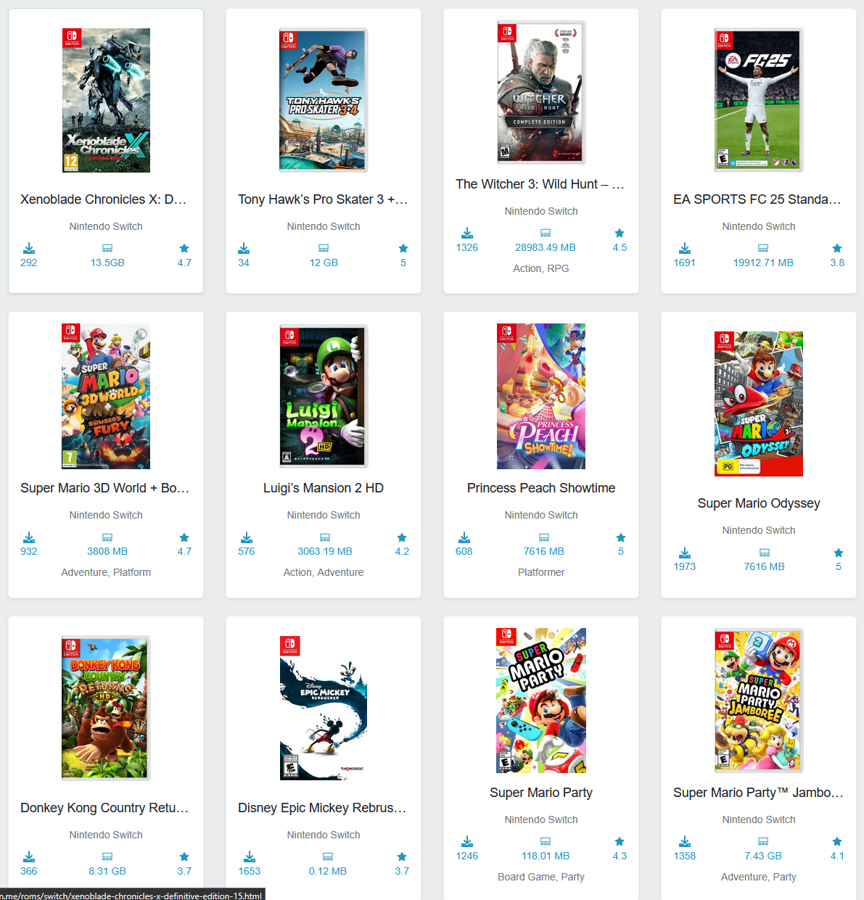864x900 pixels.
Task: Select the Tony Hawk's Pro Skater cover art
Action: click(x=324, y=100)
